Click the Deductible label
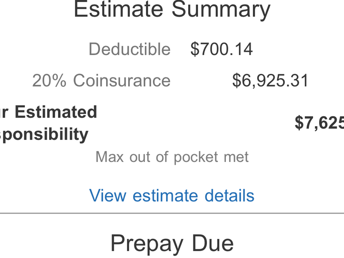Screen dimensions: 344x258 point(130,49)
